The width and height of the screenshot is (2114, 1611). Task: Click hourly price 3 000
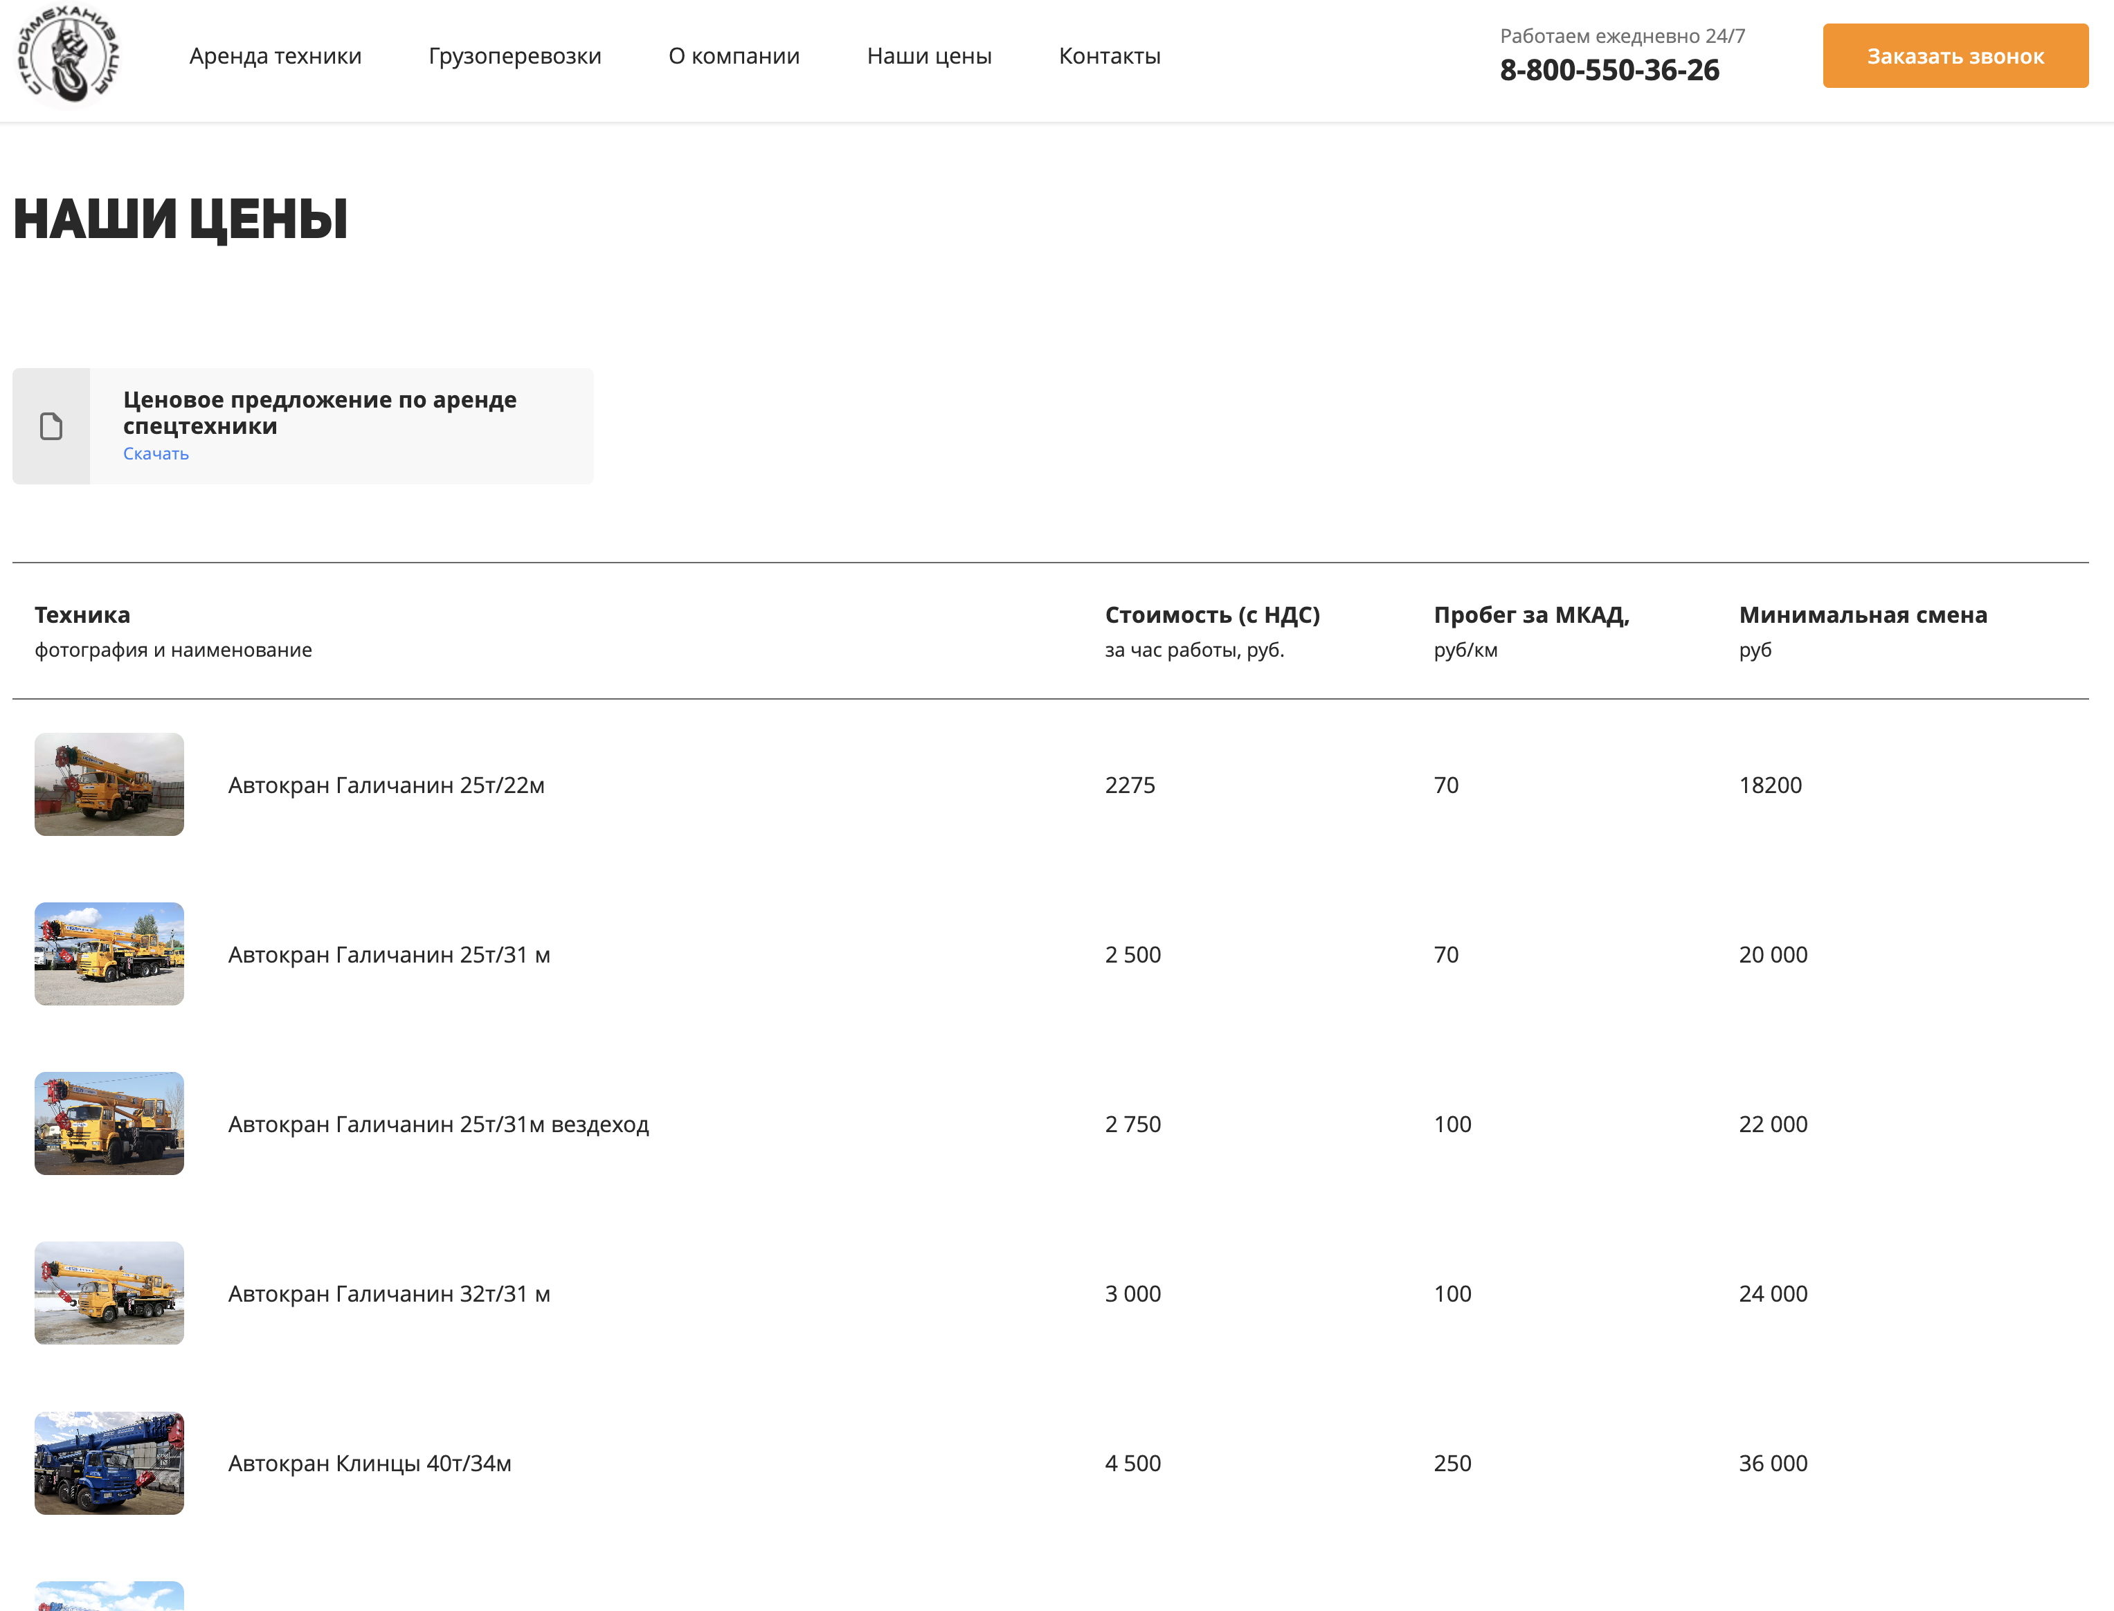point(1132,1295)
